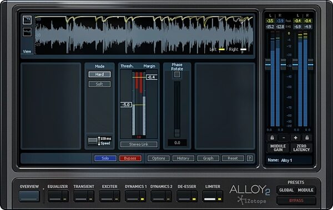Switch to the De-Esser module
The image size is (333, 210).
click(184, 196)
